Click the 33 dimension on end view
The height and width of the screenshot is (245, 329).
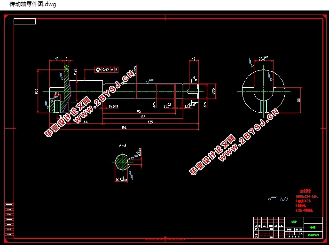[298, 100]
